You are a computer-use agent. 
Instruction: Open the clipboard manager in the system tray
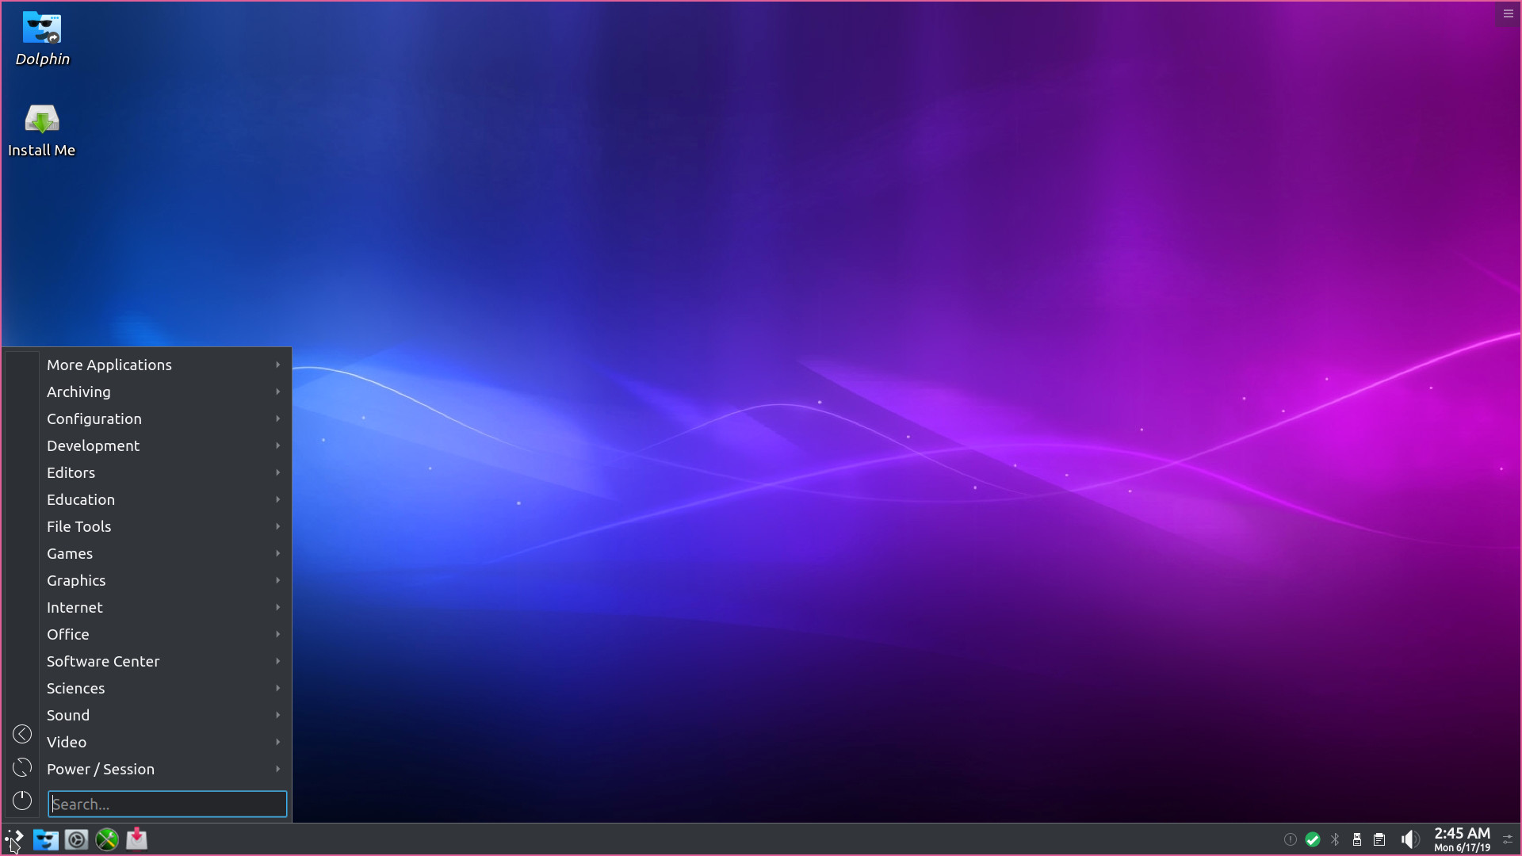tap(1379, 839)
